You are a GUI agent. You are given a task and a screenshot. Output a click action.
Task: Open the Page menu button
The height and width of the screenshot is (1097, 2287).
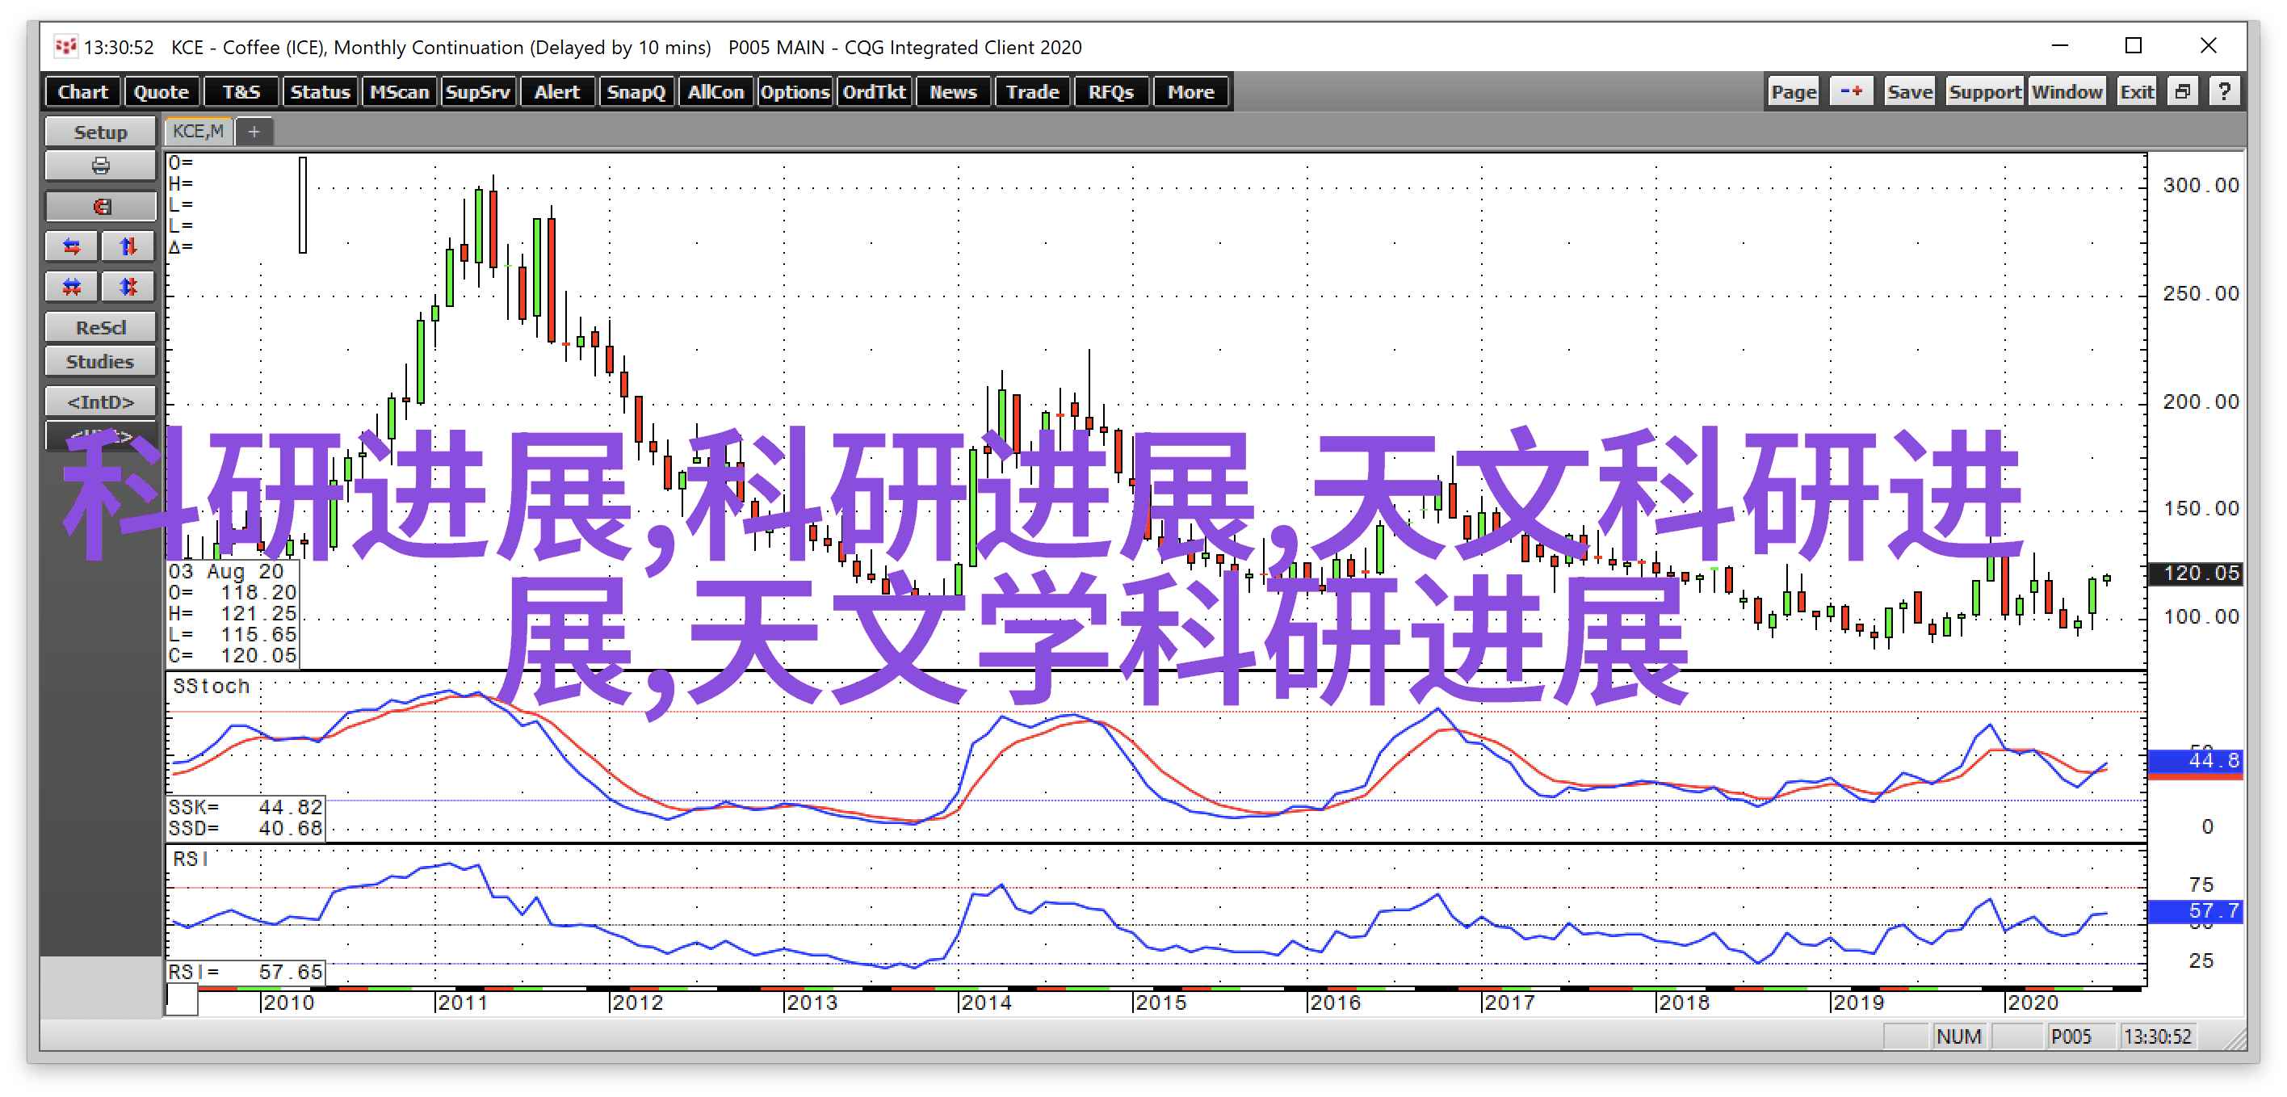[x=1794, y=91]
